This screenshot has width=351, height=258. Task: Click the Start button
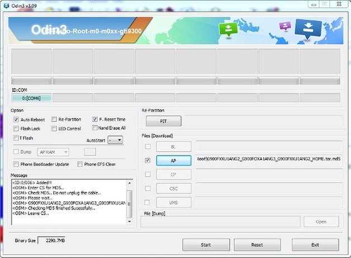(206, 245)
